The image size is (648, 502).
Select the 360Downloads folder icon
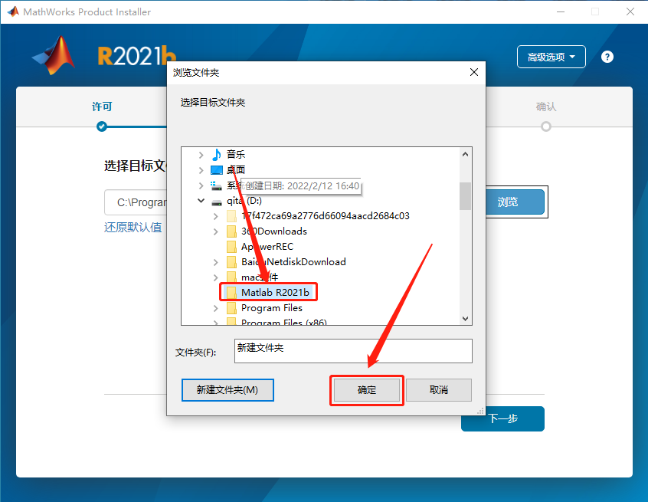[232, 231]
